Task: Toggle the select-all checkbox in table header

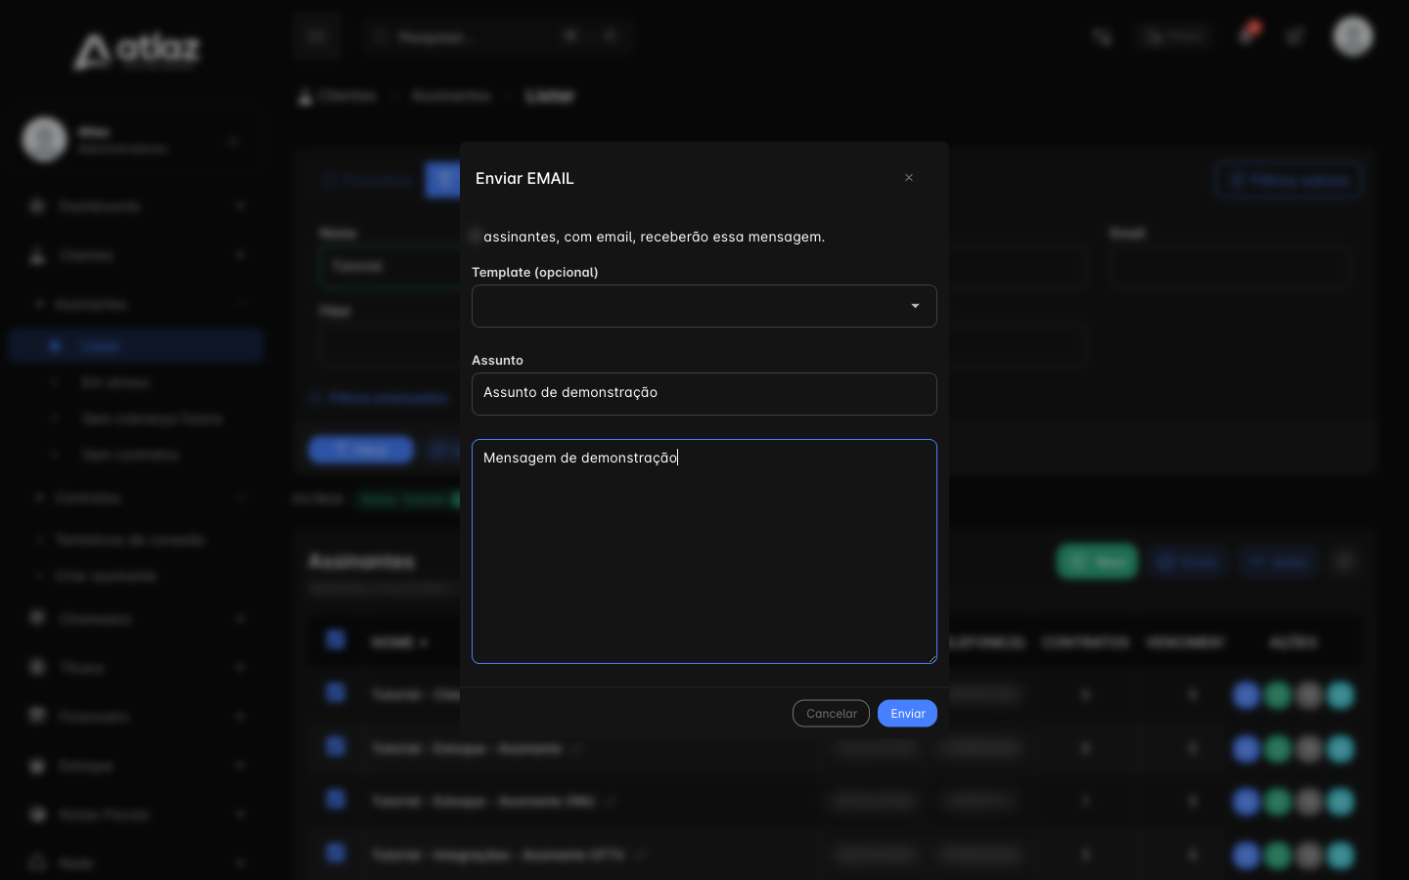Action: pyautogui.click(x=336, y=640)
